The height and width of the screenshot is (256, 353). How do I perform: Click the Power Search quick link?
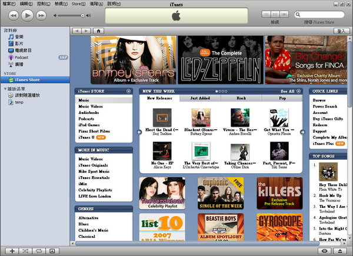click(325, 106)
